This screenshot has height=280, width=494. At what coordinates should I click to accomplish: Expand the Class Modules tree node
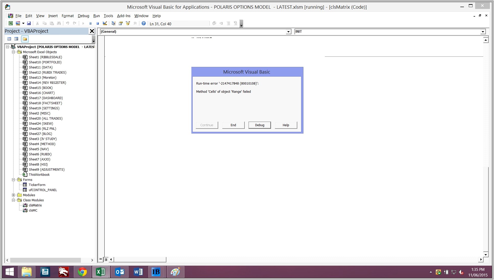click(13, 200)
